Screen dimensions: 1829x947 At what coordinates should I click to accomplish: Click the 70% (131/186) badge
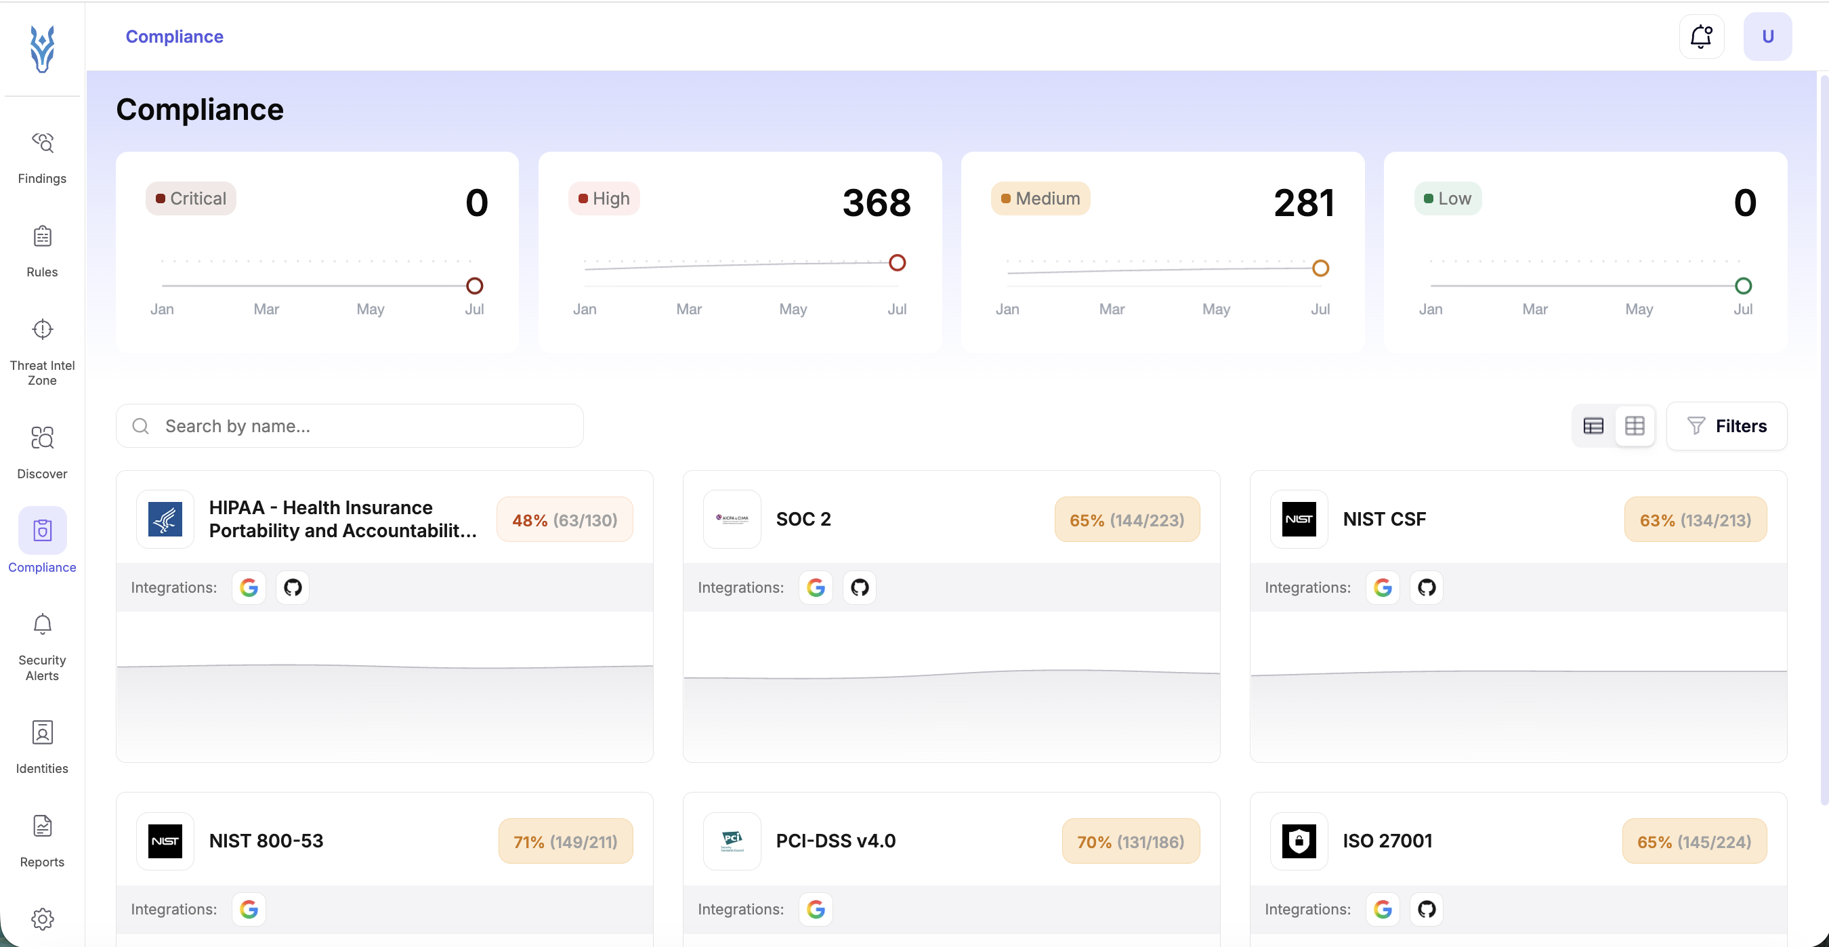click(1131, 841)
